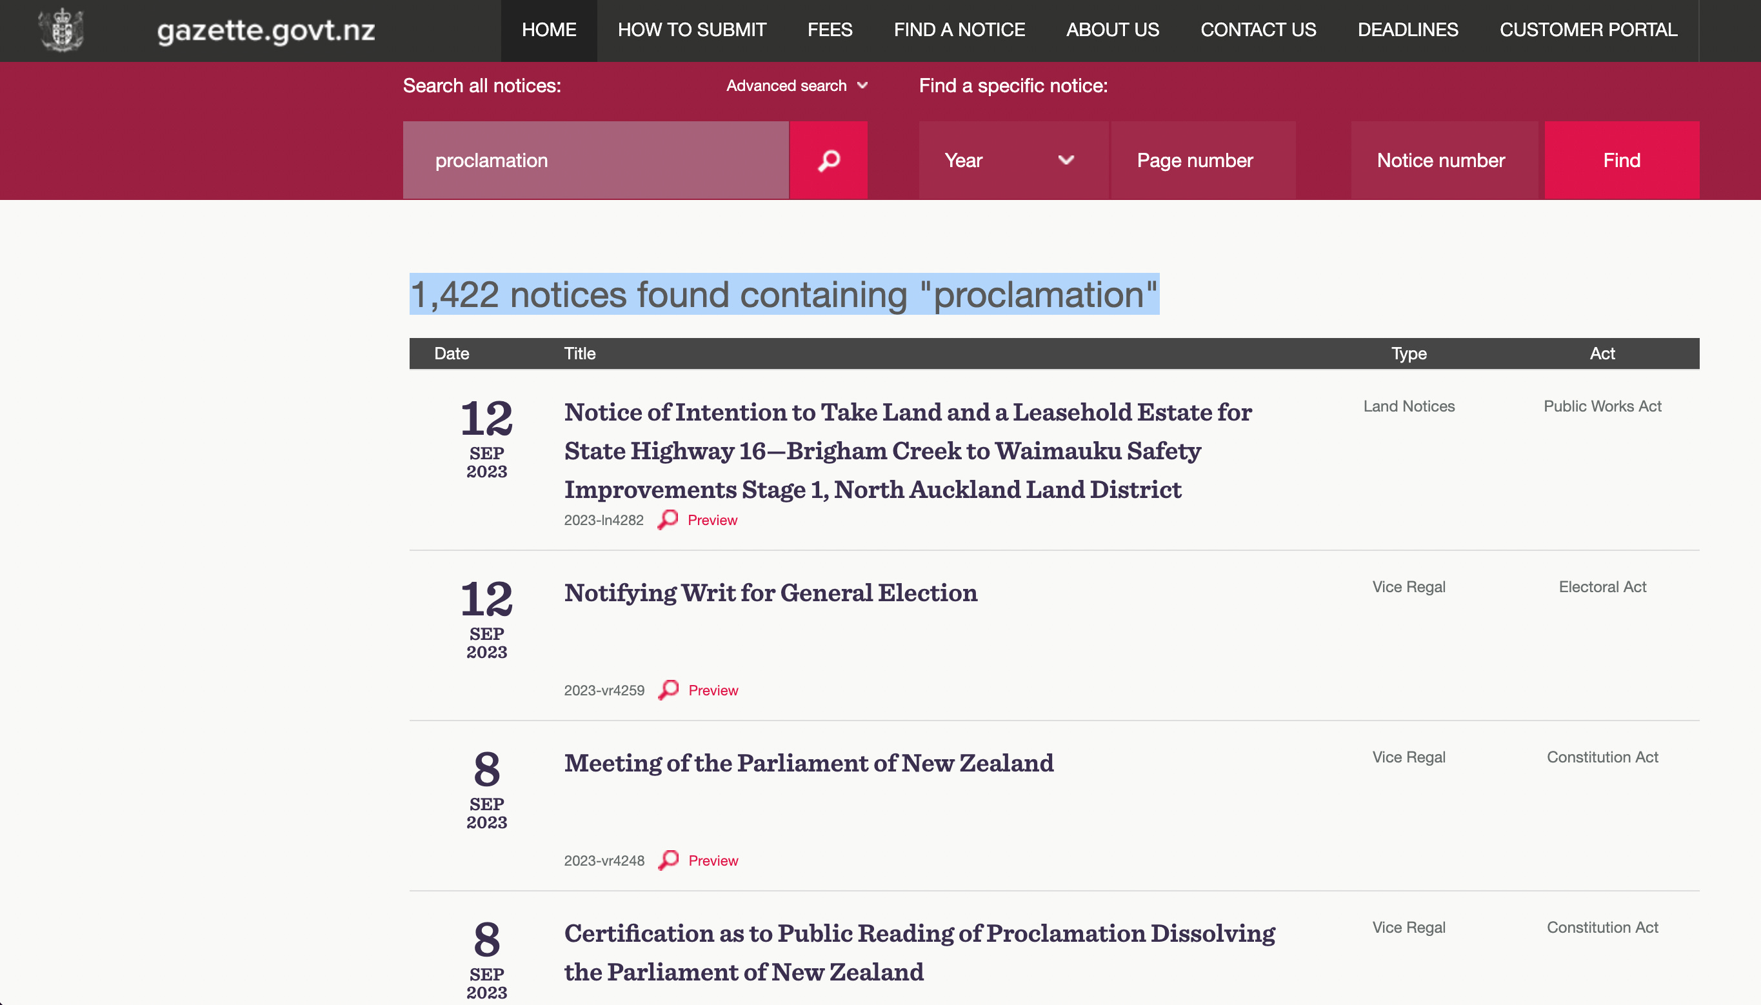Click the New Zealand coat of arms logo

(62, 30)
